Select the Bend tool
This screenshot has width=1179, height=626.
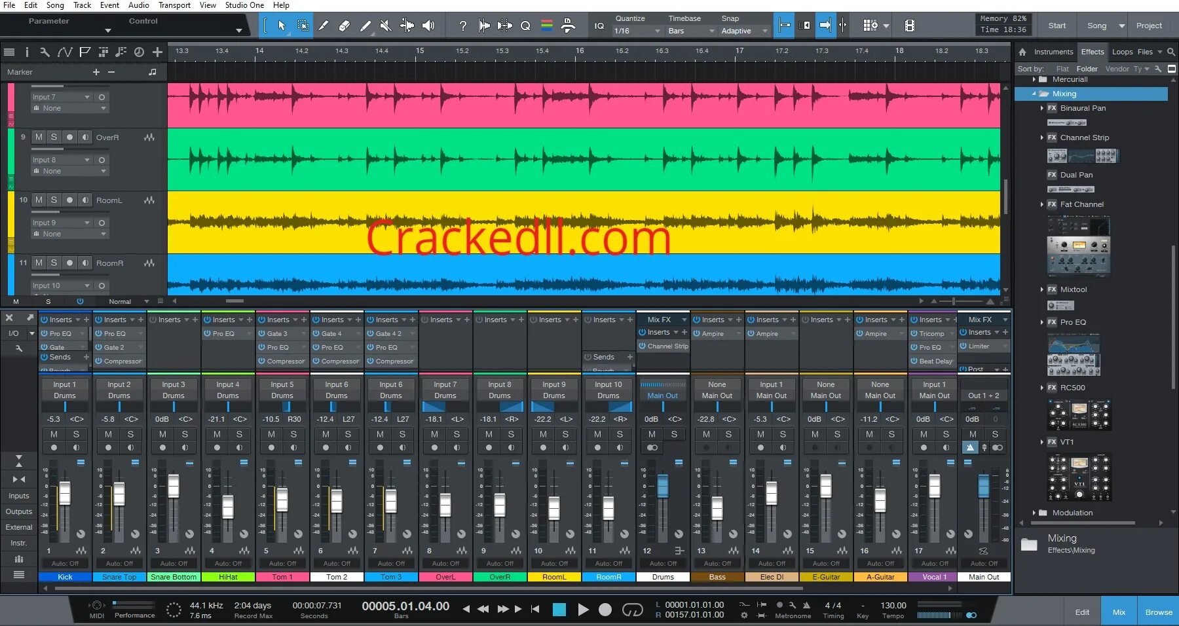point(407,26)
